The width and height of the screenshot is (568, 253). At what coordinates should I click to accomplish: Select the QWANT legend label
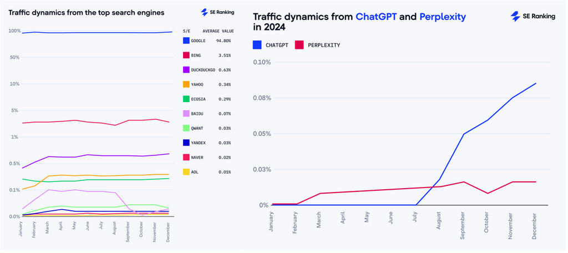coord(197,128)
